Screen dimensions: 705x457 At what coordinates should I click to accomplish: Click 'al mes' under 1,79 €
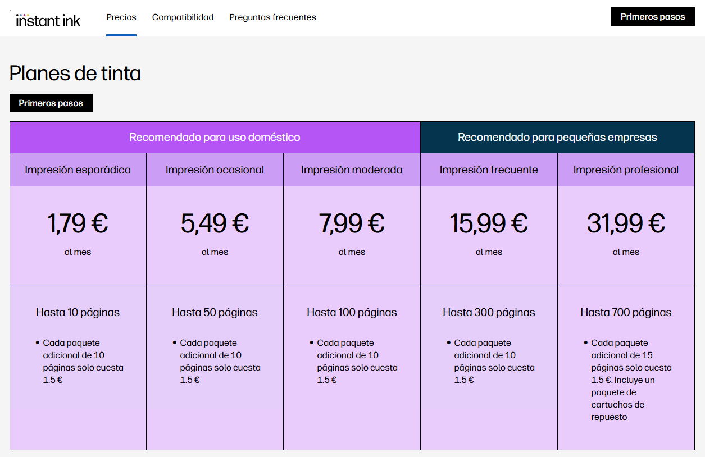78,252
